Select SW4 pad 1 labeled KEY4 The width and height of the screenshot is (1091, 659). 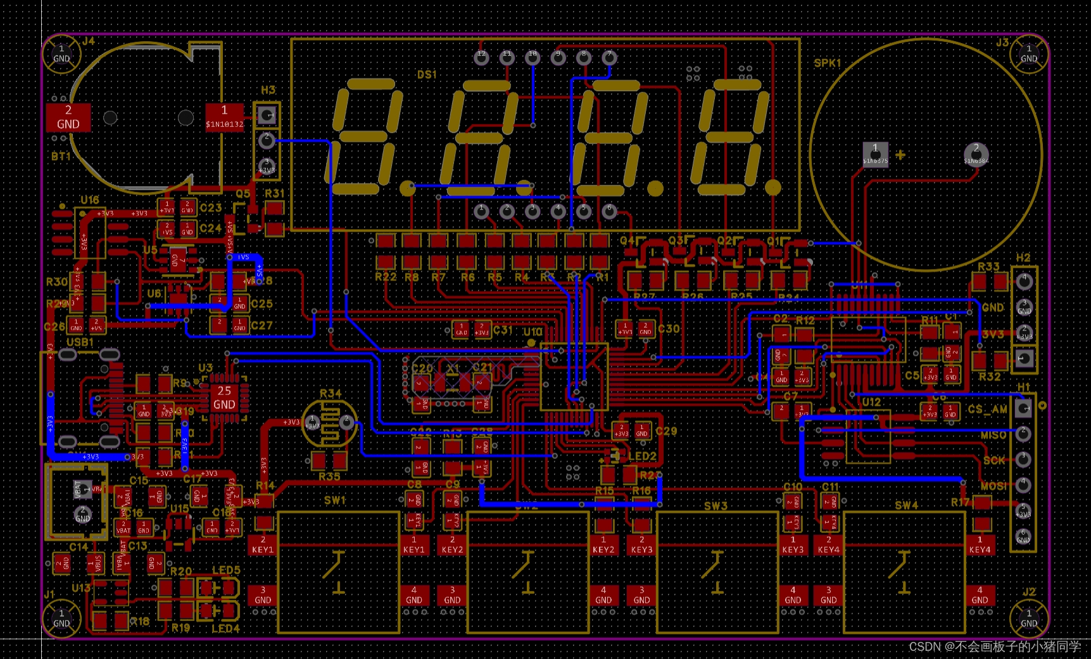tap(980, 546)
